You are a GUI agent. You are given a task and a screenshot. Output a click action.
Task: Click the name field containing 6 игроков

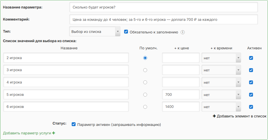(x=66, y=107)
